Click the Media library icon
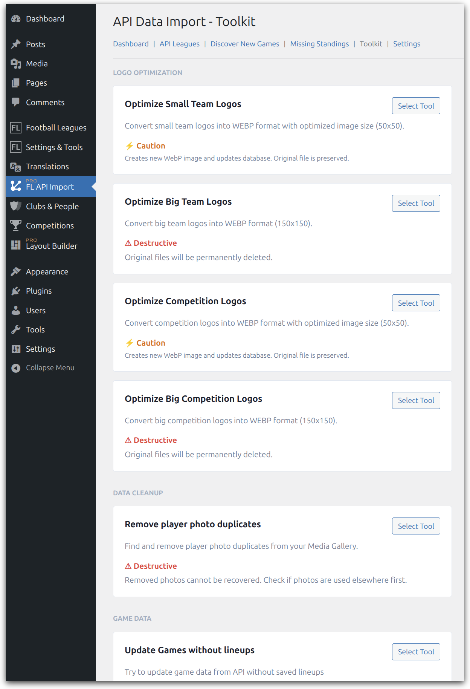 16,64
